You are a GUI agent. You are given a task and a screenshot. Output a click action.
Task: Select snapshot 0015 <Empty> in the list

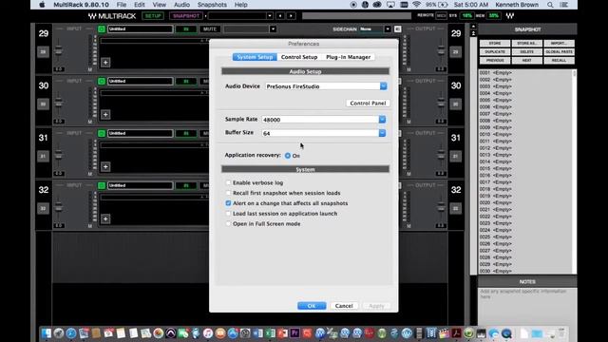point(496,169)
